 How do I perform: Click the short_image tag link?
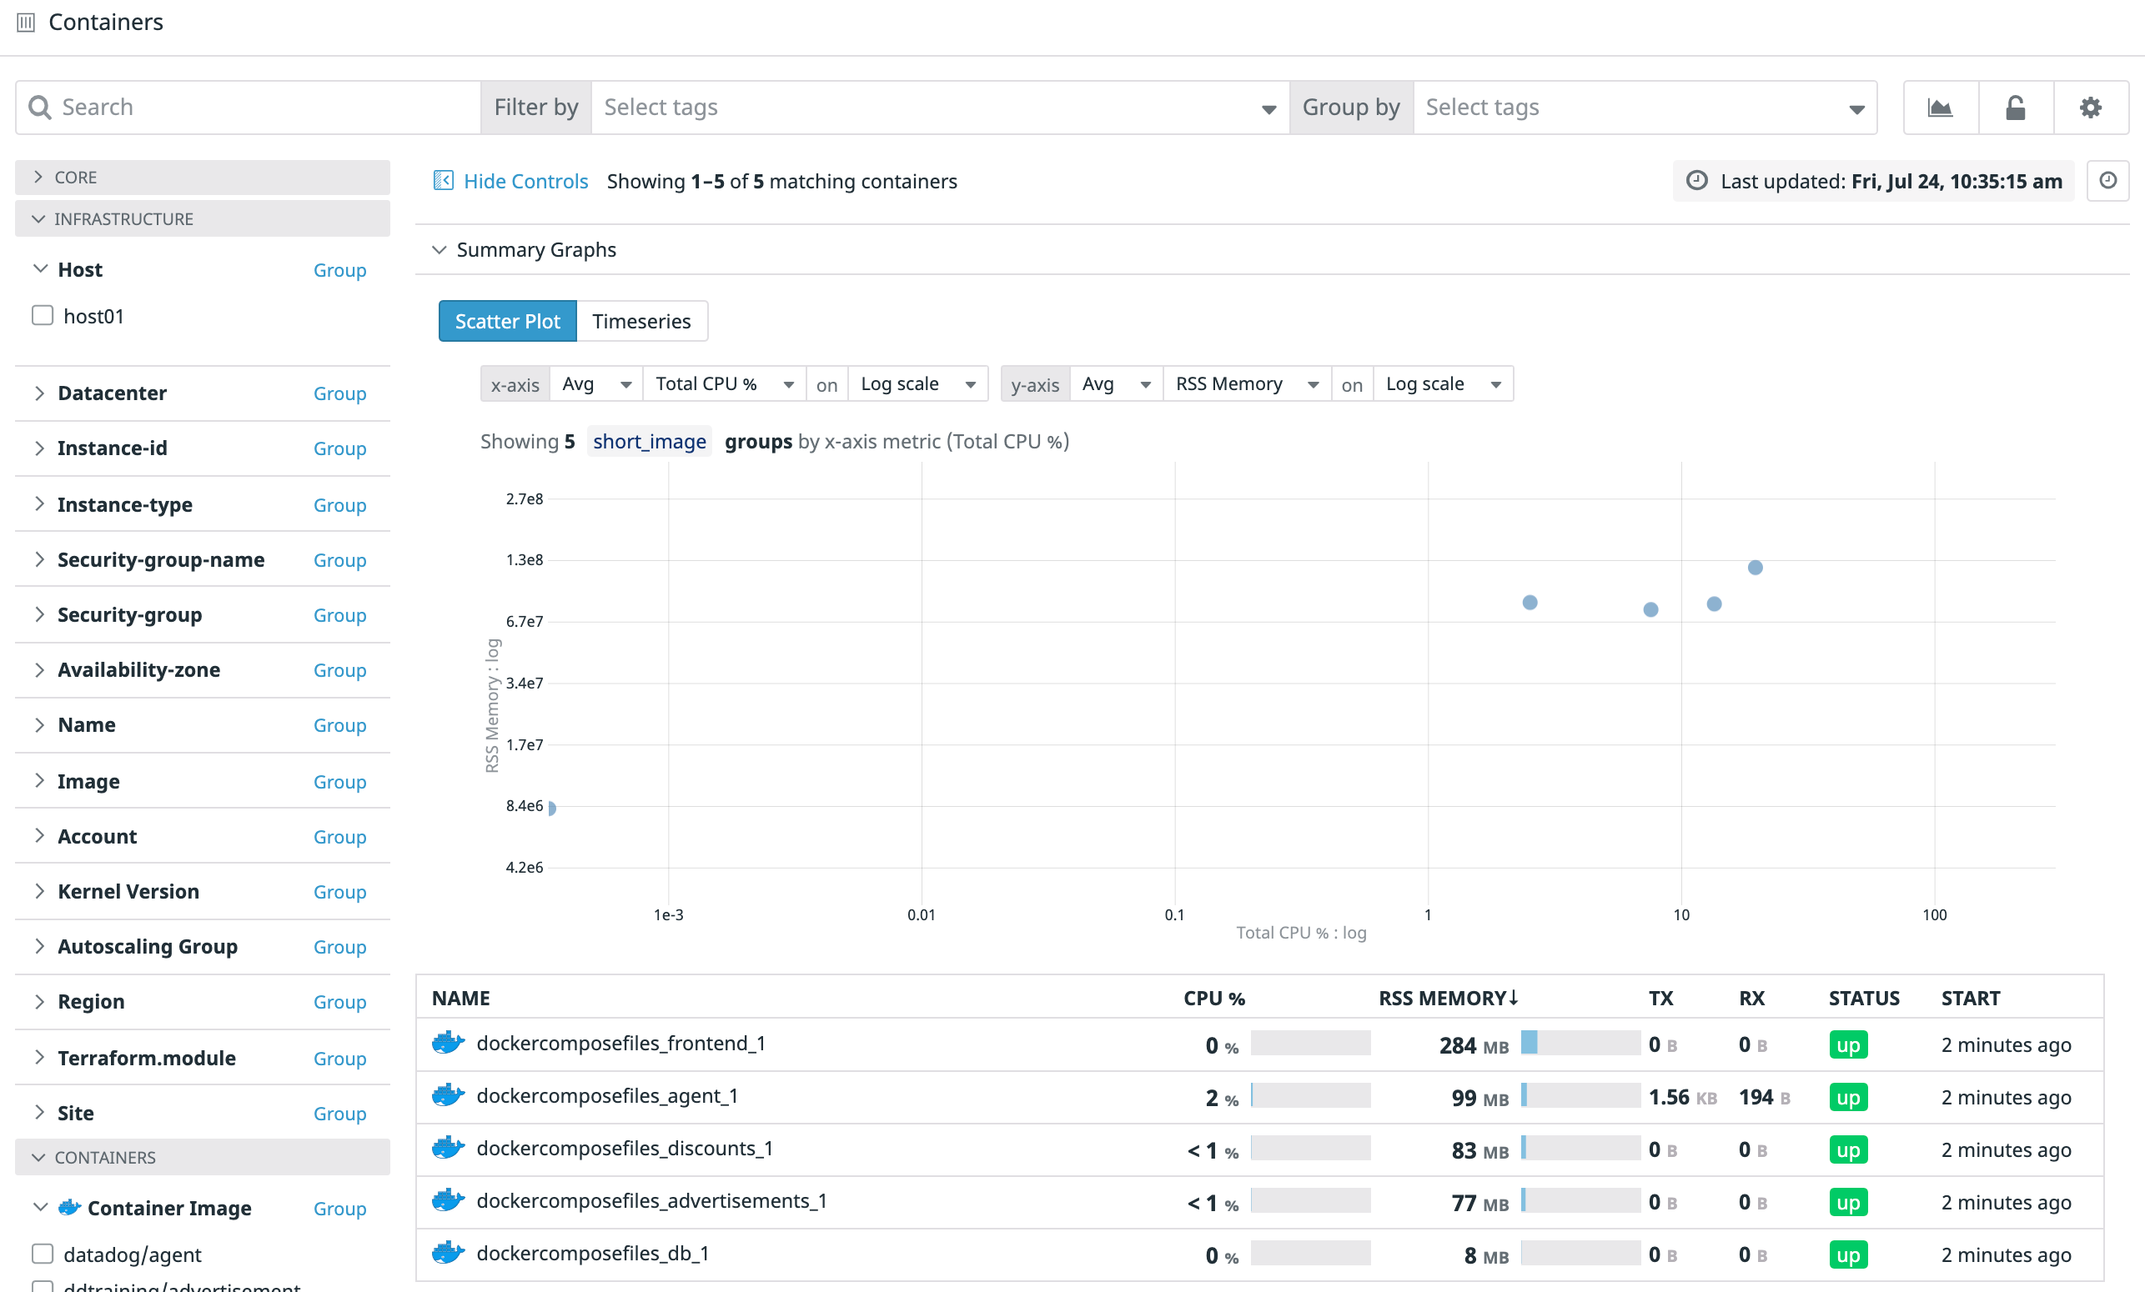(x=649, y=441)
